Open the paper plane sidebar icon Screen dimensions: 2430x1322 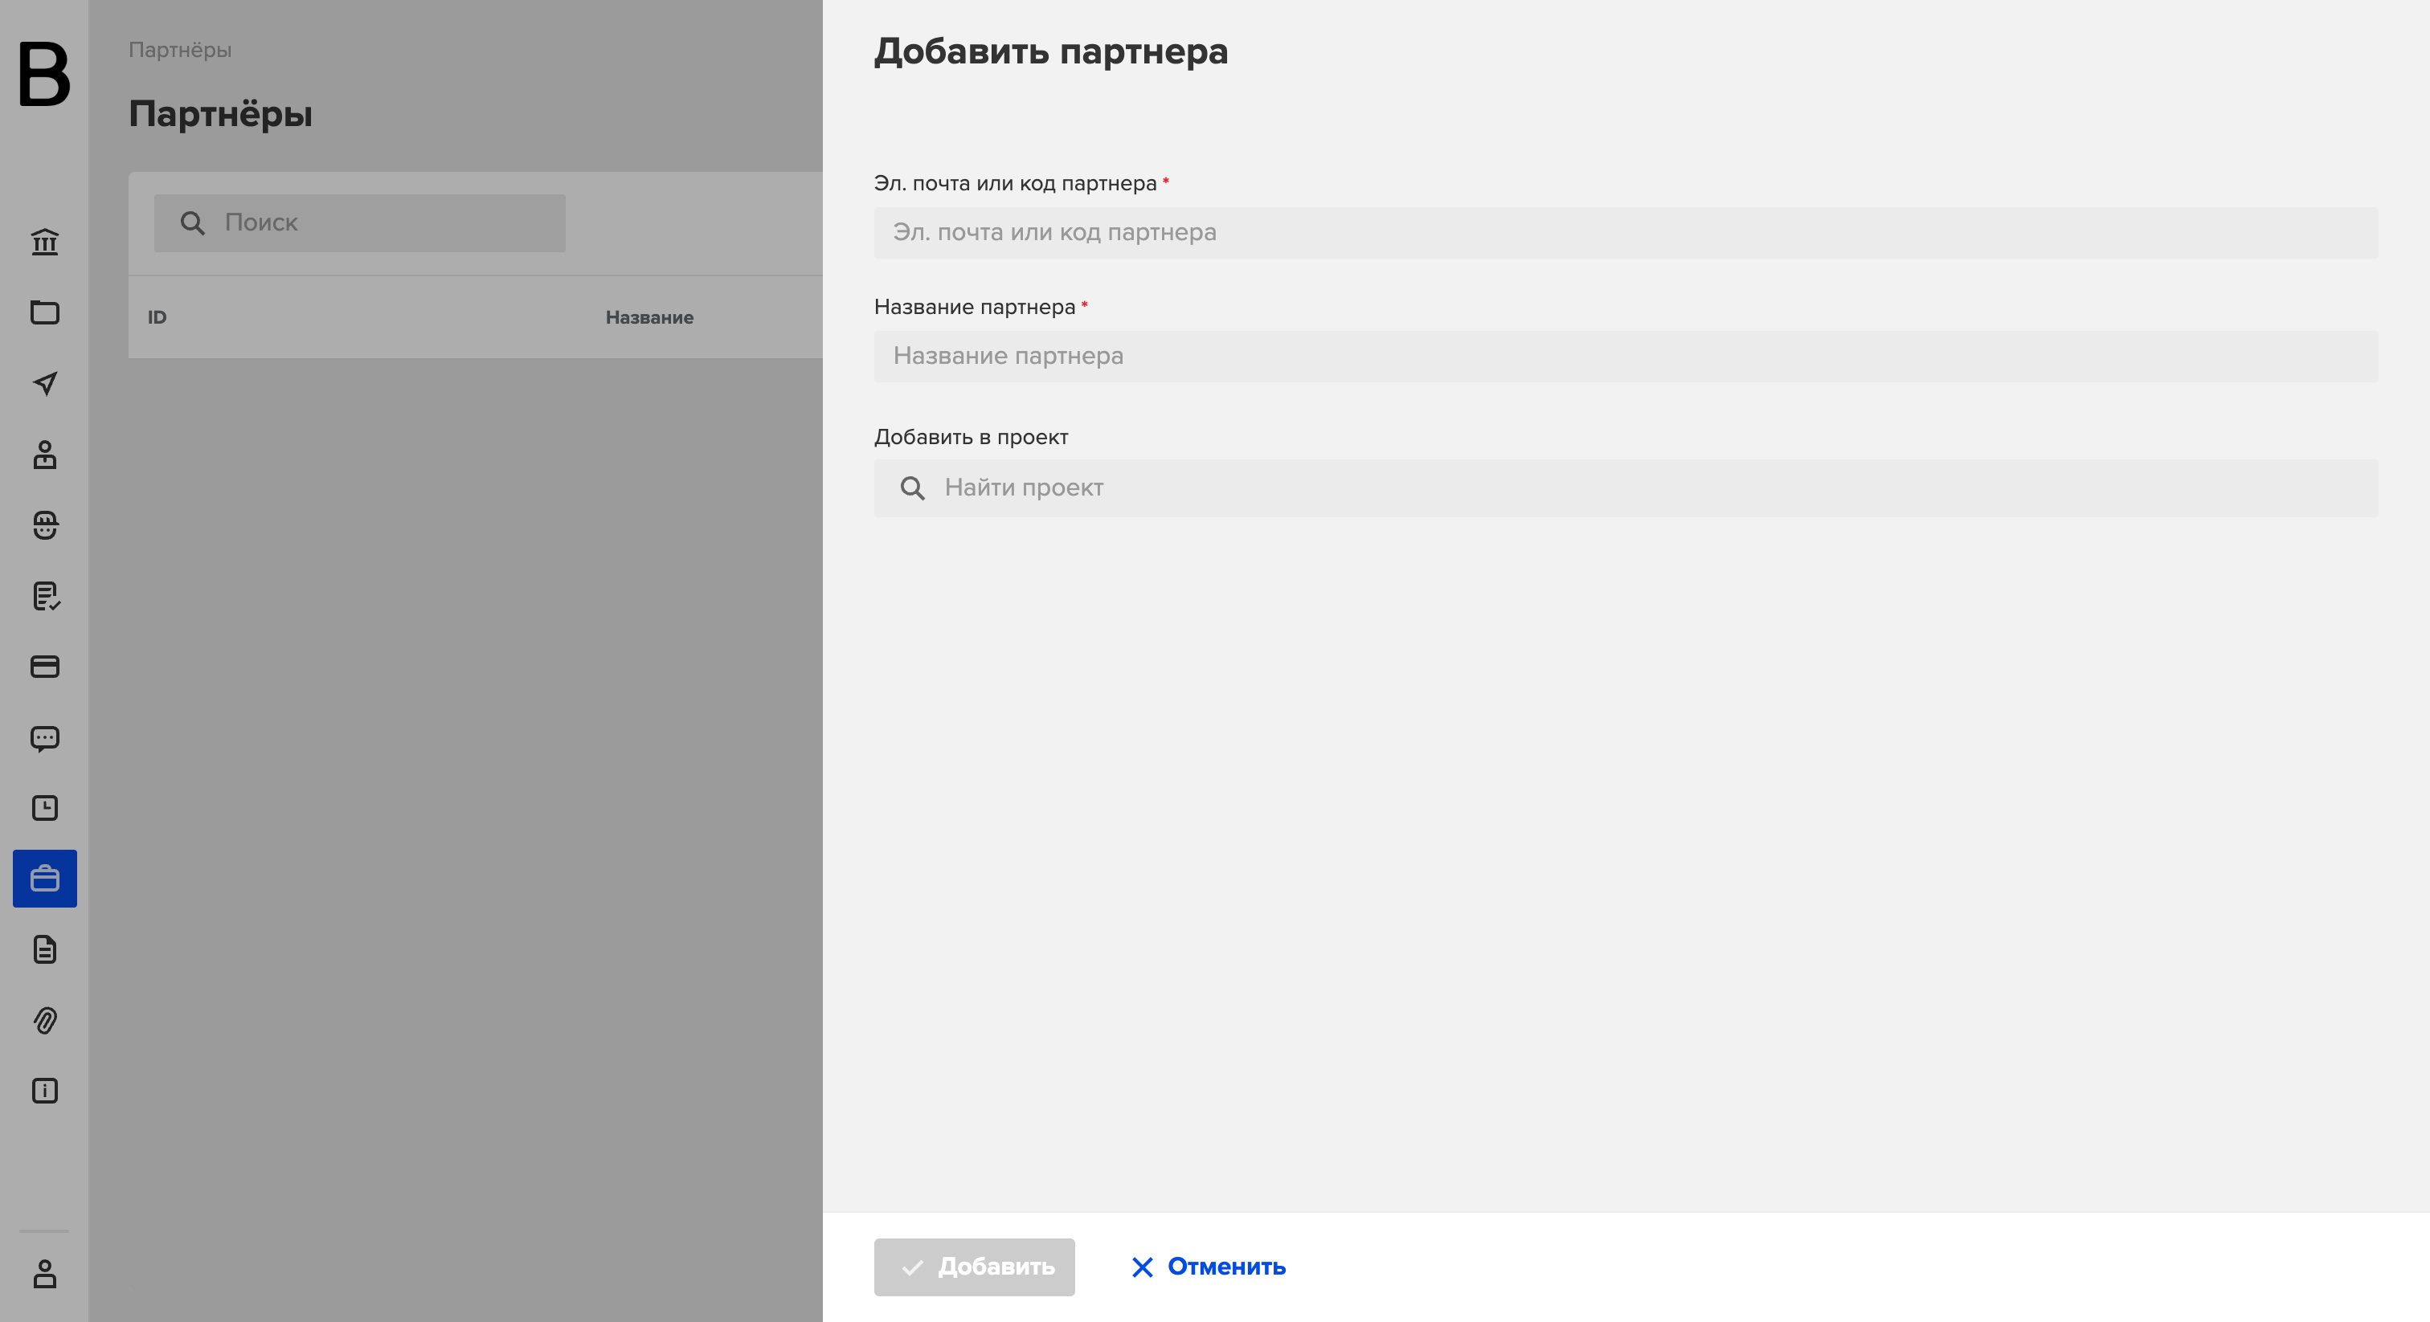point(44,383)
